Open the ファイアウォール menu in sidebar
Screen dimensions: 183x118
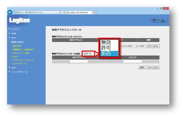pyautogui.click(x=19, y=72)
